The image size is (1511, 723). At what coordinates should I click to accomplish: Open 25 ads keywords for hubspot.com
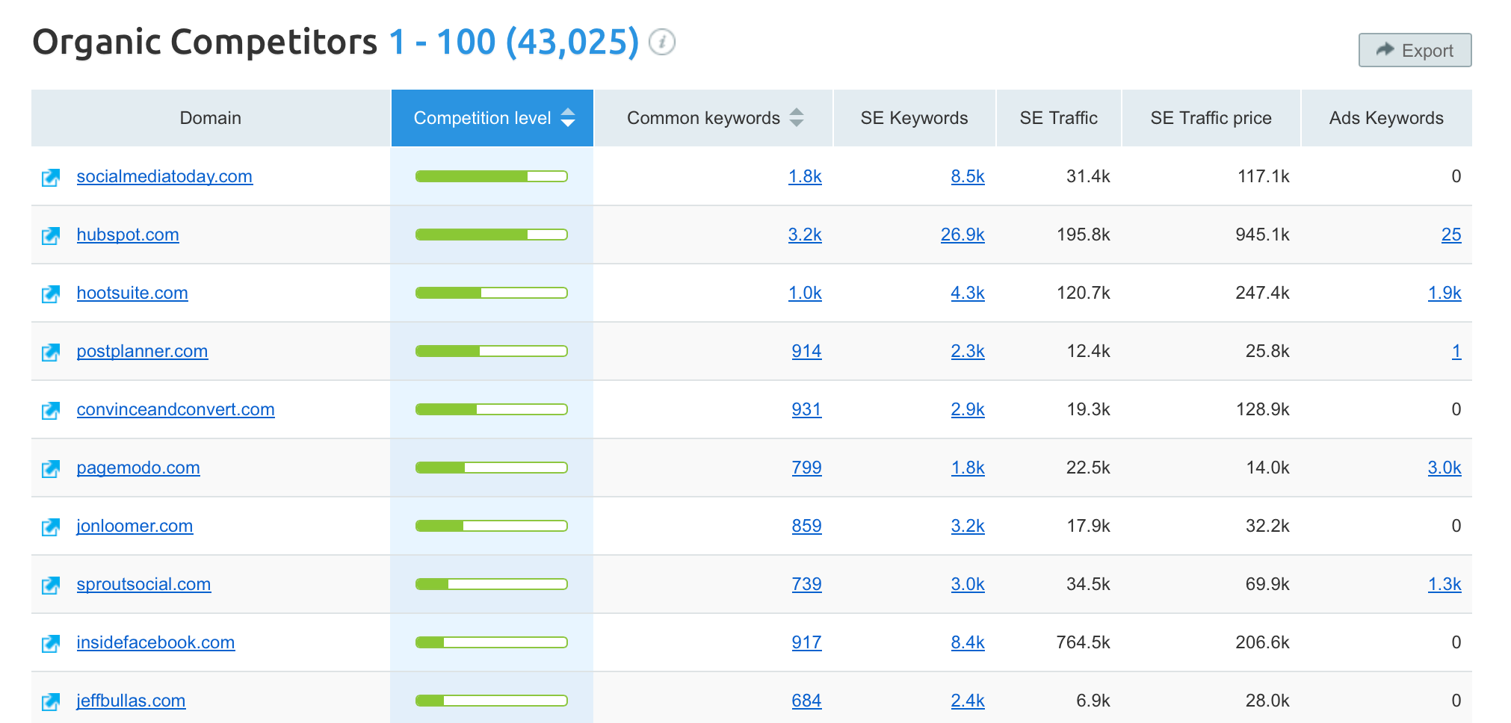1451,235
